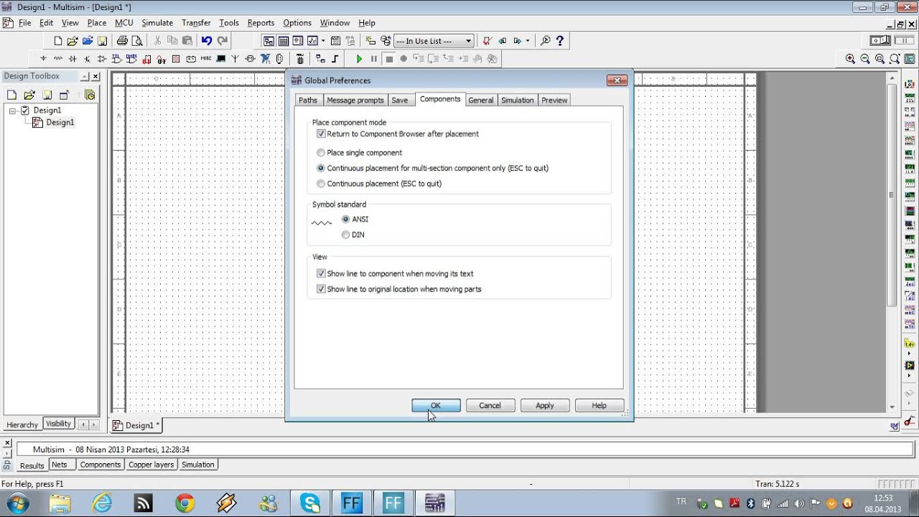This screenshot has height=517, width=919.
Task: Open the MISC components group icon
Action: click(206, 59)
